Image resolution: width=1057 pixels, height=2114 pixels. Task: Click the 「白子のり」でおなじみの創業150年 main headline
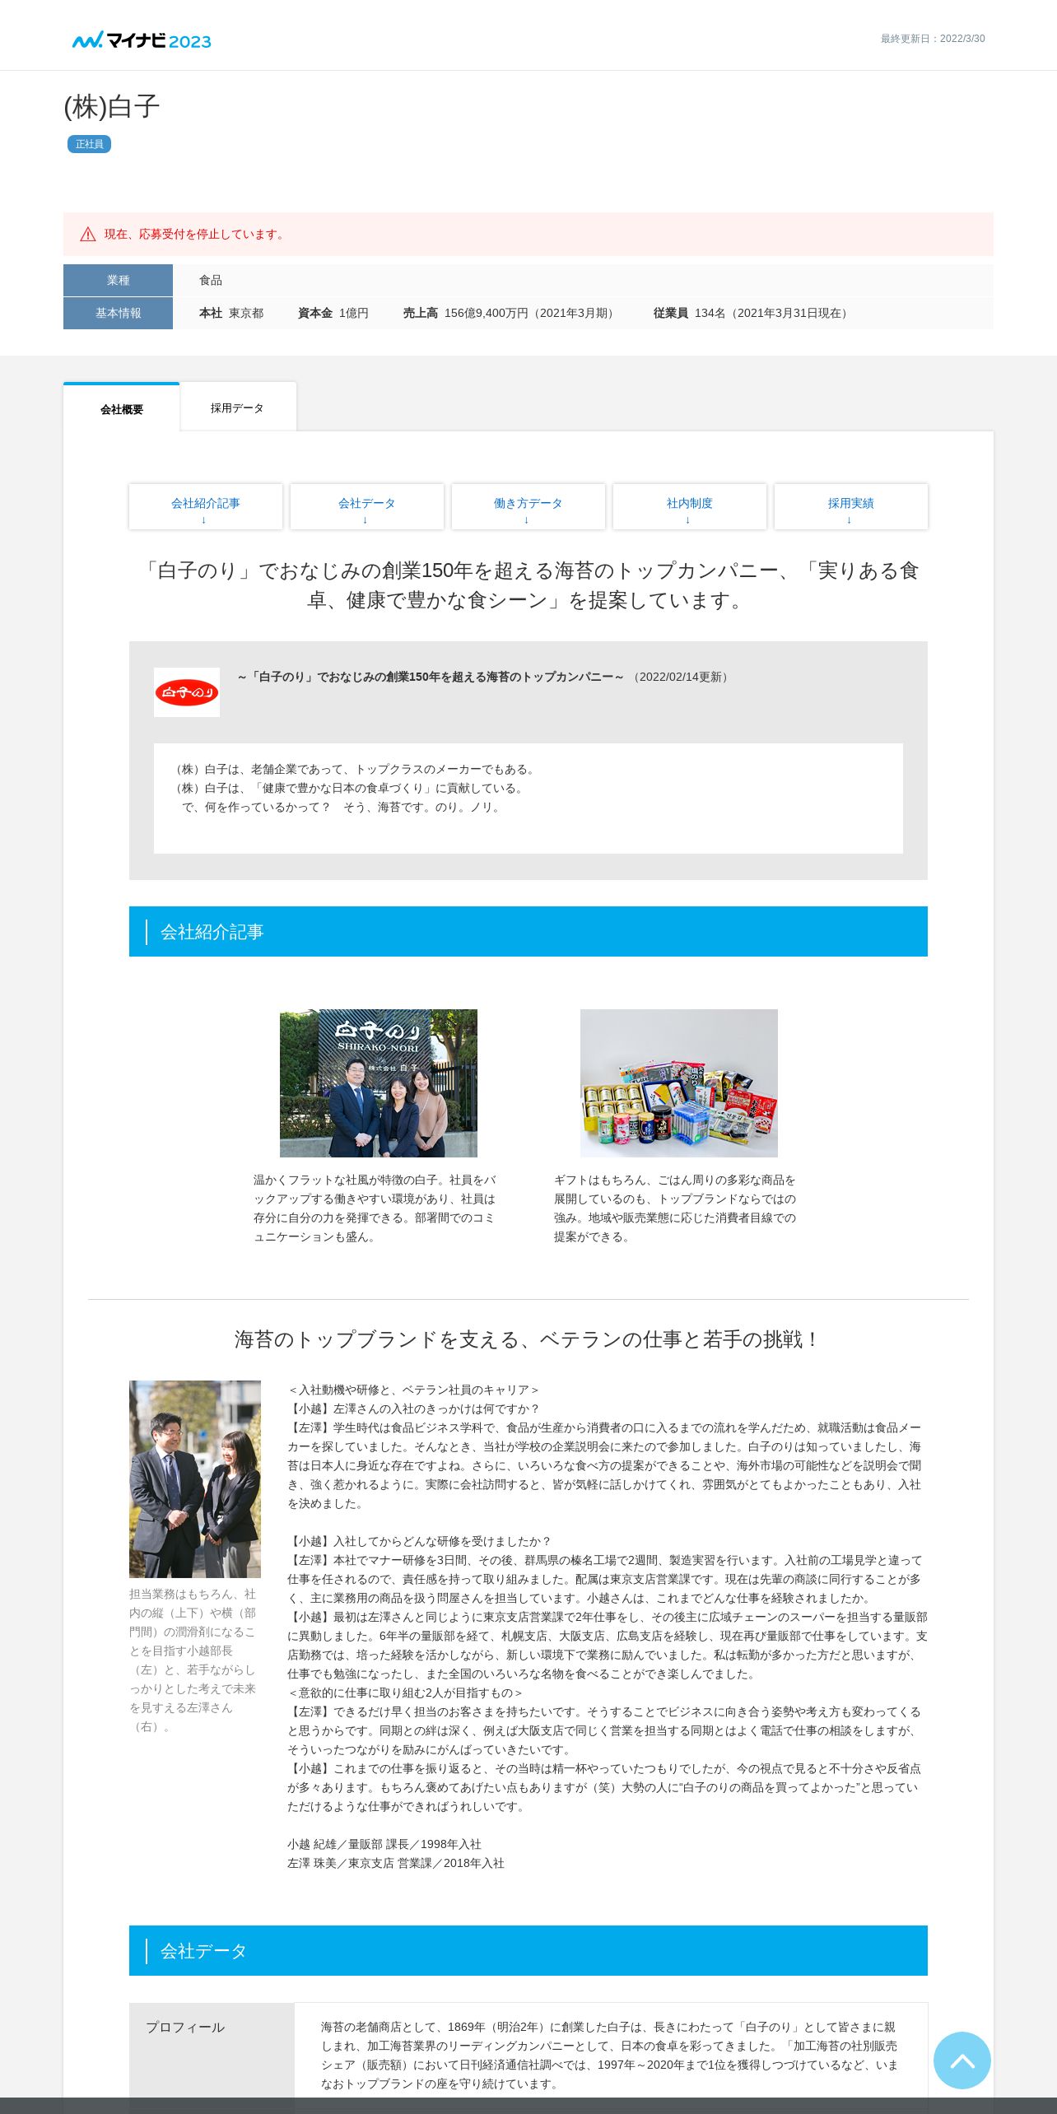click(528, 585)
